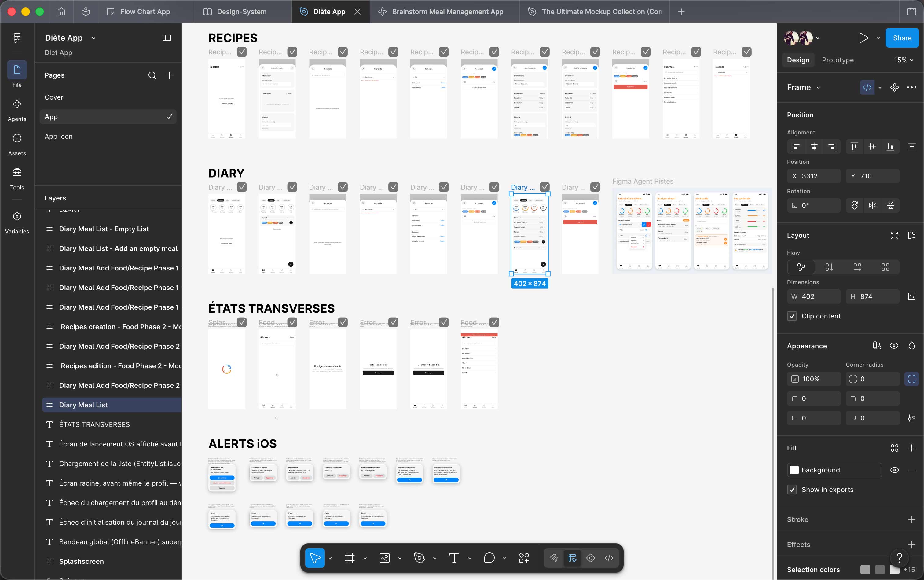Add a new Effect
Image resolution: width=924 pixels, height=580 pixels.
(912, 545)
